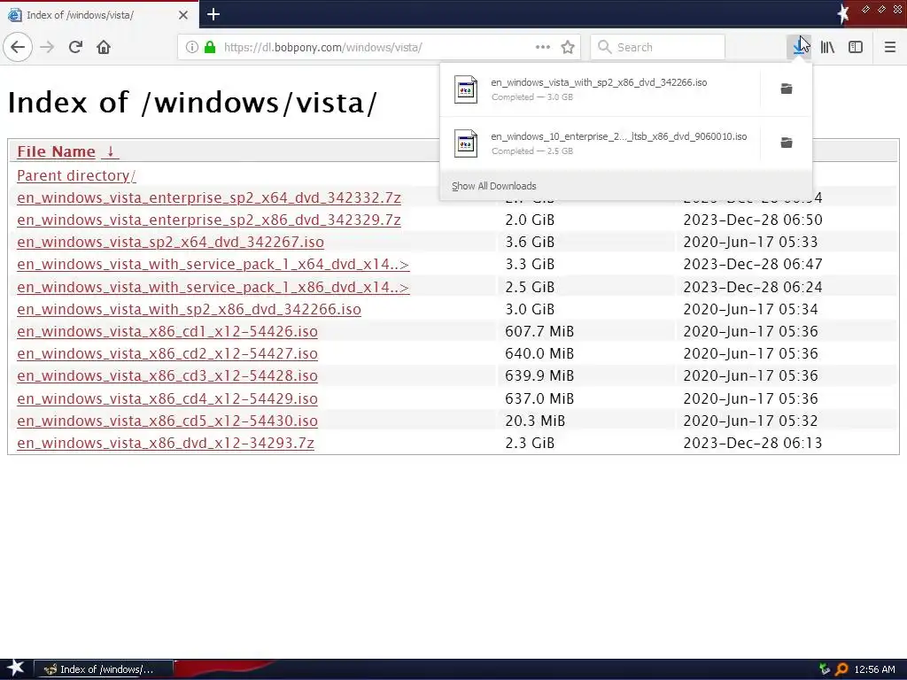Open completed Windows 10 enterprise ltsb download entry
Viewport: 907px width, 680px height.
[x=600, y=143]
